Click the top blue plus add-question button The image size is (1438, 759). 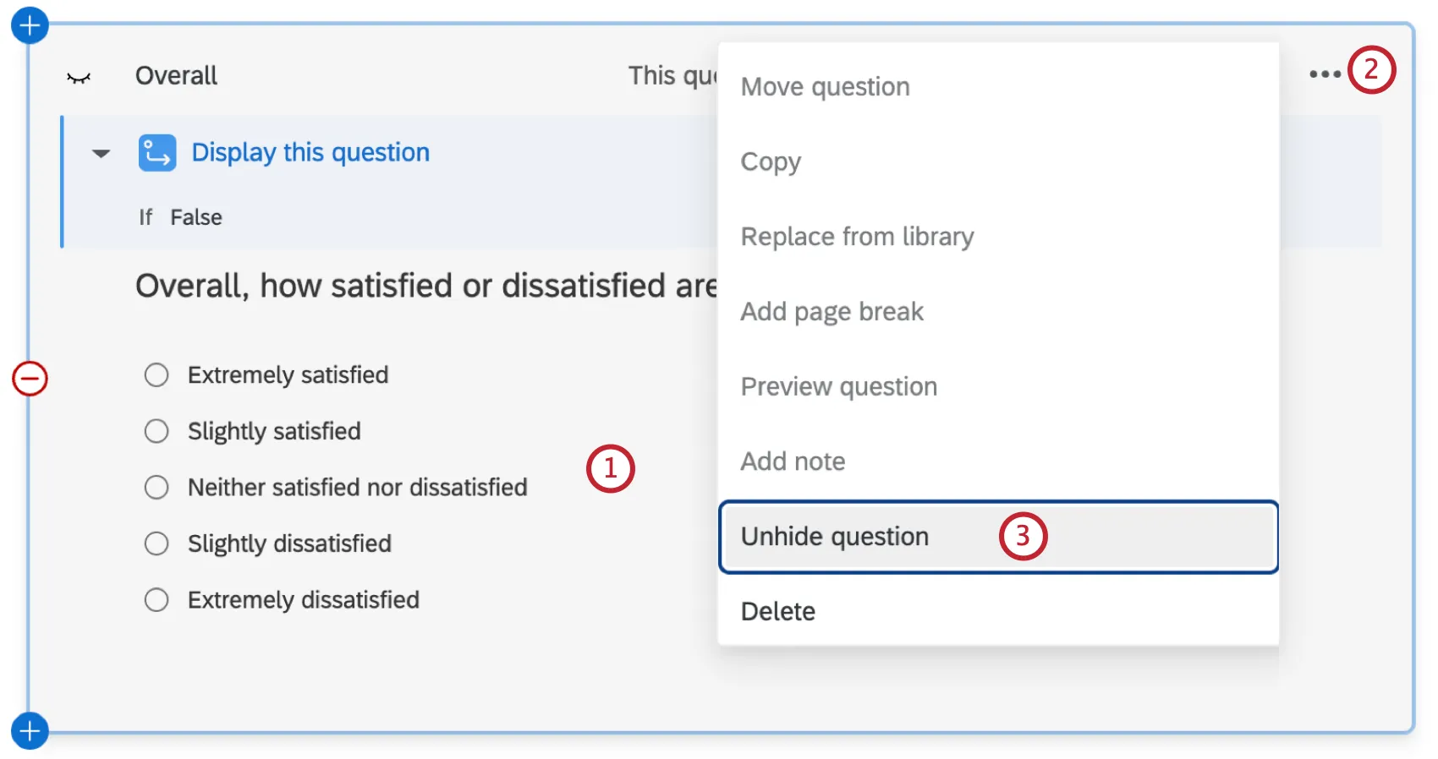[x=30, y=25]
